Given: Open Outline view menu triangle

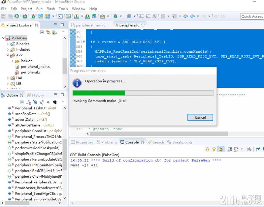Looking at the screenshot, I should click(x=63, y=101).
